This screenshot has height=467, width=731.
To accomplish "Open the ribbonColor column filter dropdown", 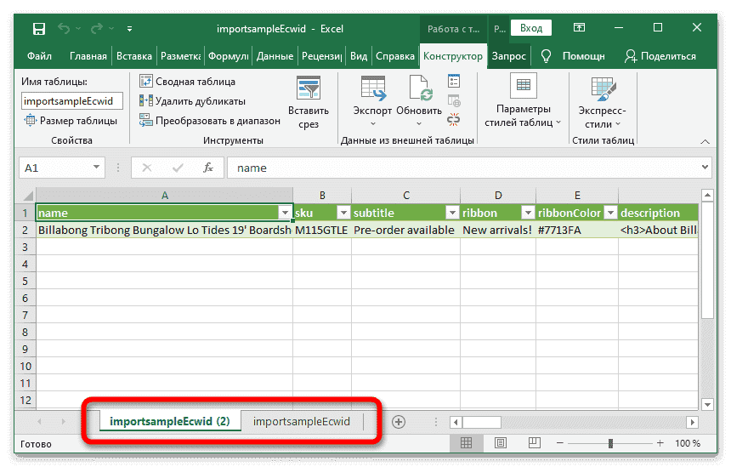I will pyautogui.click(x=607, y=213).
